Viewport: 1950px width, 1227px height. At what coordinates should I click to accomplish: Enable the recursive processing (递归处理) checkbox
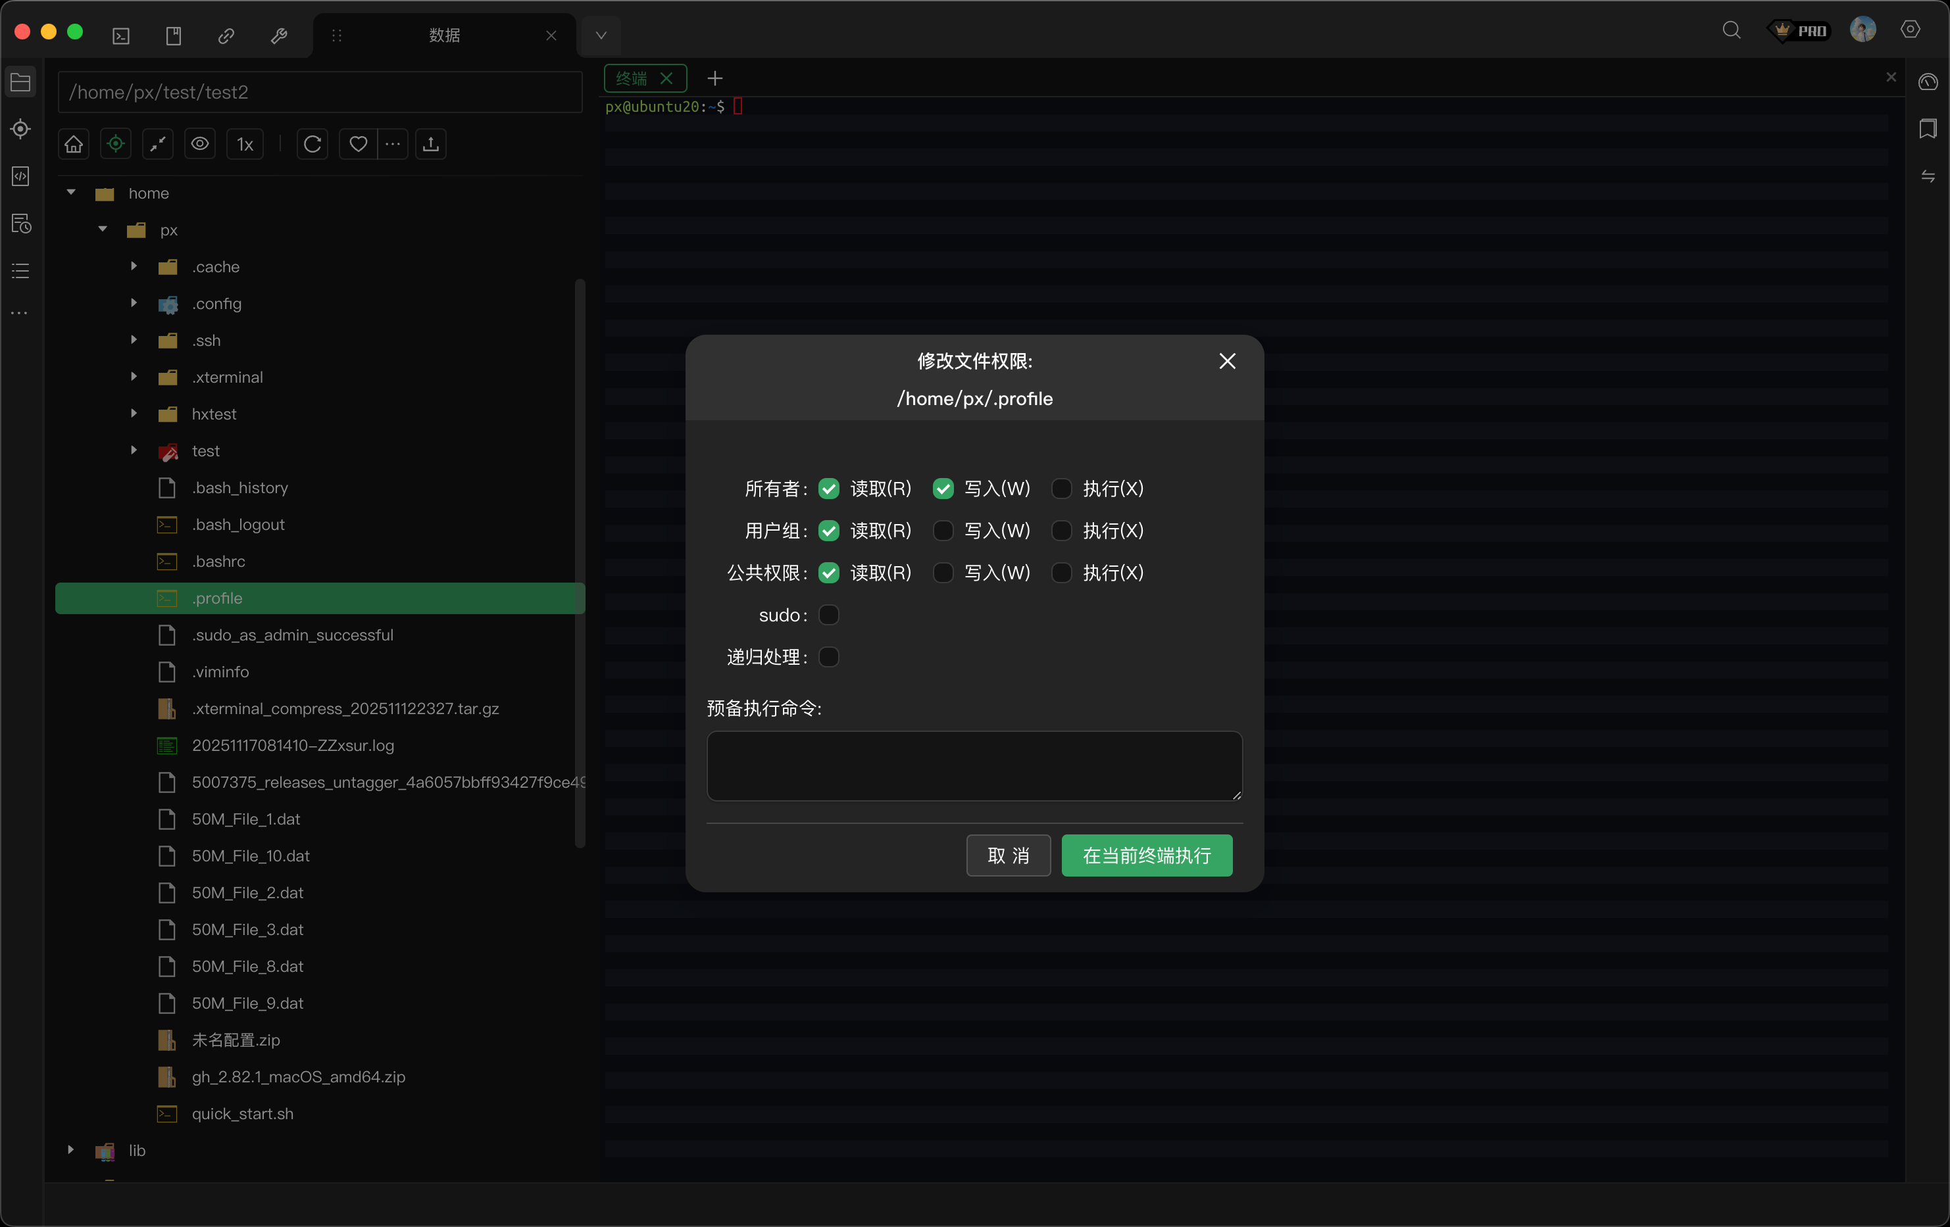828,657
